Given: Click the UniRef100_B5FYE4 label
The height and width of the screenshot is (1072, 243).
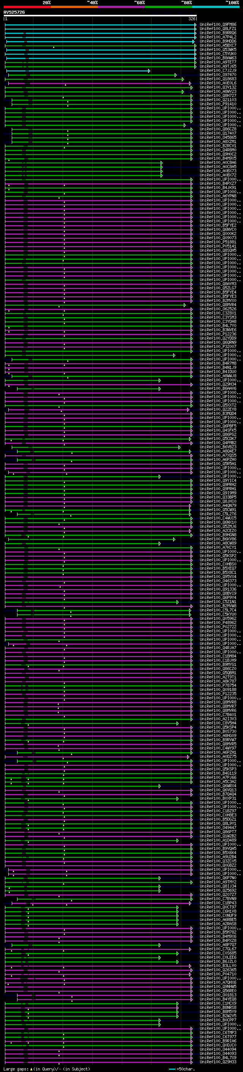Looking at the screenshot, I should (x=218, y=292).
